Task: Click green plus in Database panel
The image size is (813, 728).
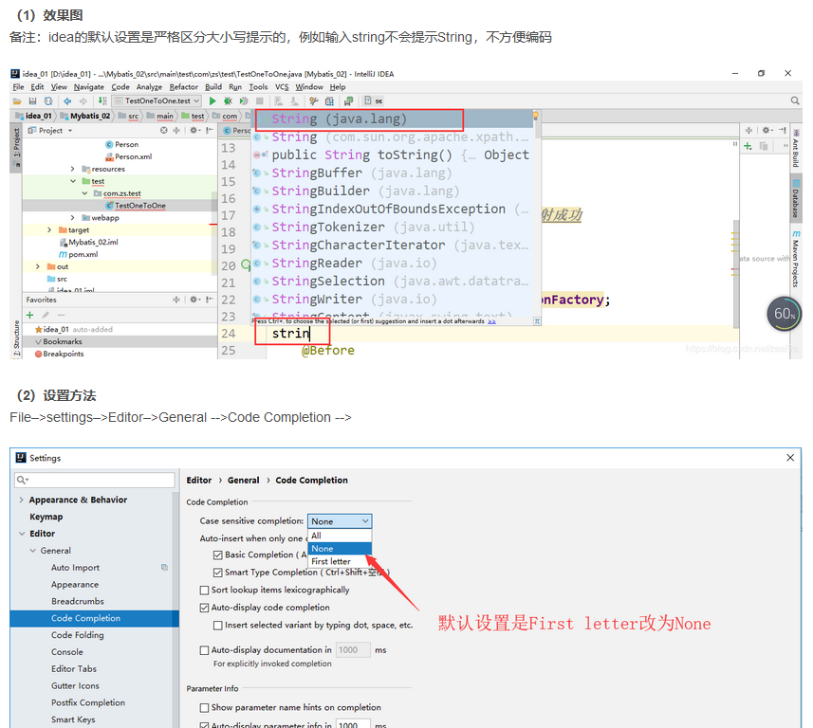Action: [748, 147]
